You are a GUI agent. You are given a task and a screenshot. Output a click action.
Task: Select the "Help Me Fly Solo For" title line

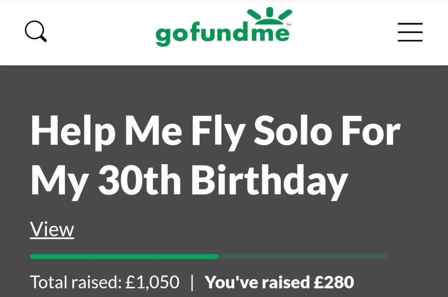click(x=215, y=132)
